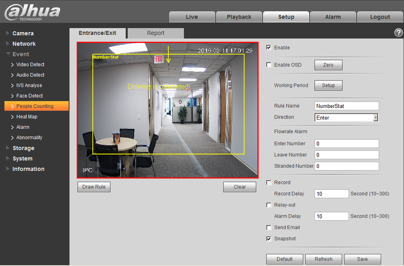Open IVS Analyse page
Viewport: 404px width, 266px height.
(x=29, y=85)
